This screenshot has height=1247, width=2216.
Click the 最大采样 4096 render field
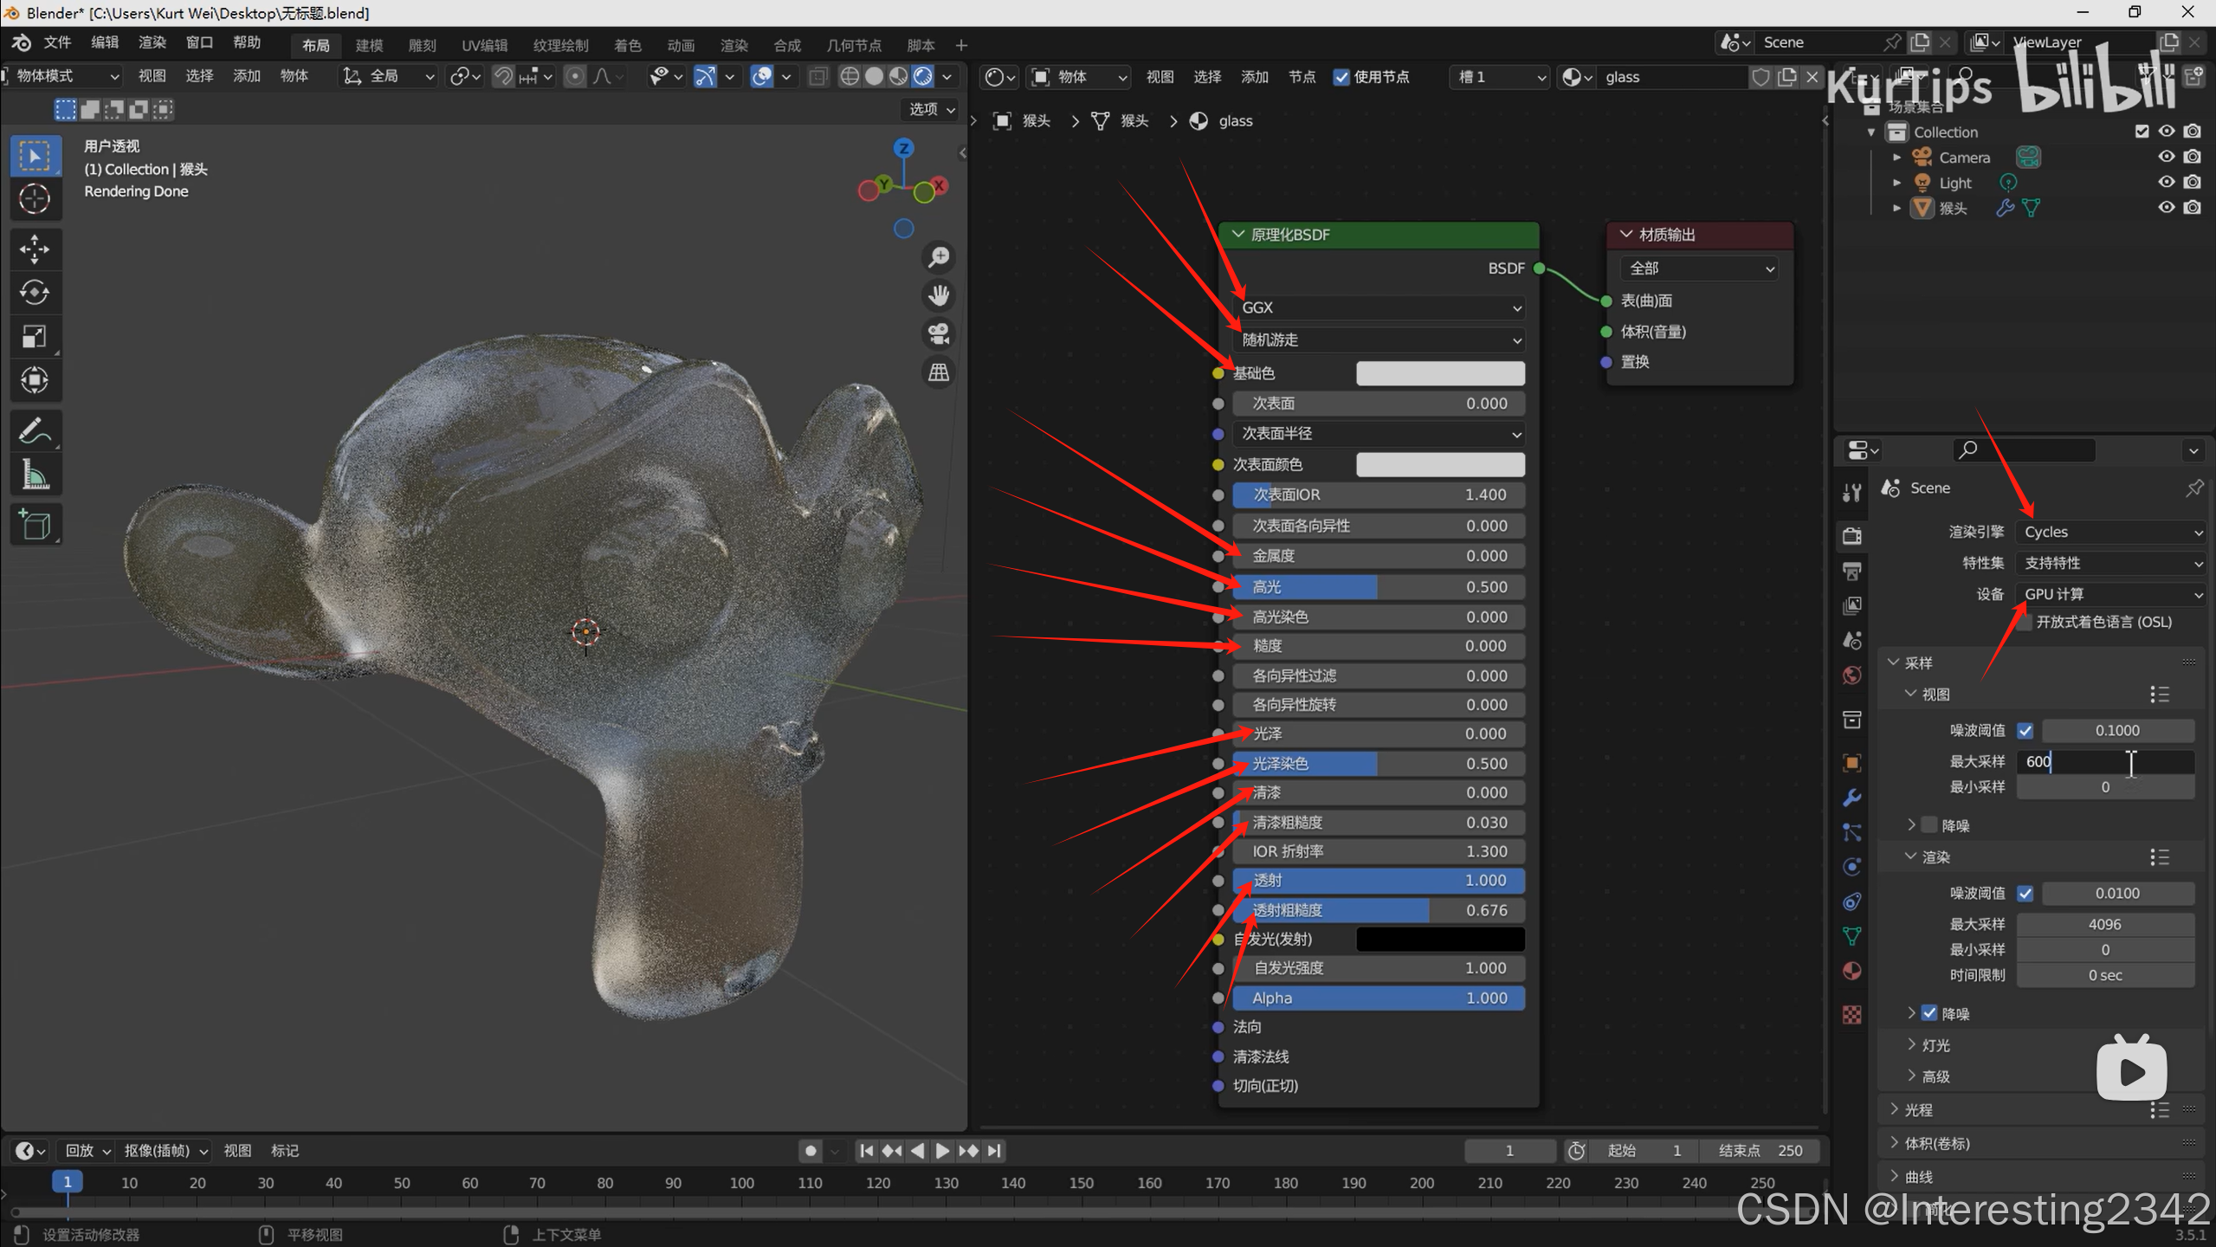click(2104, 924)
